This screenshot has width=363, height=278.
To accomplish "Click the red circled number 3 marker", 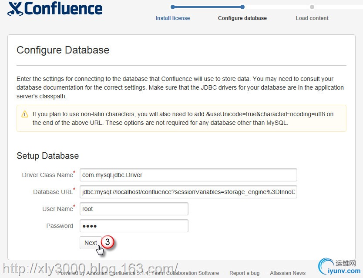I will click(x=108, y=242).
